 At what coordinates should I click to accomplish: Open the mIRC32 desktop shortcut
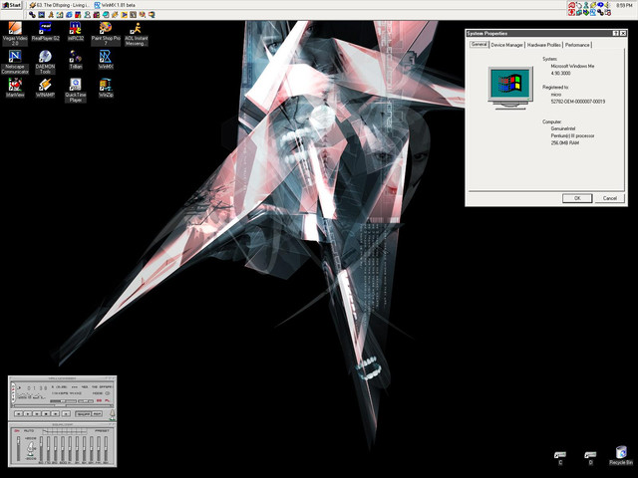pos(74,28)
